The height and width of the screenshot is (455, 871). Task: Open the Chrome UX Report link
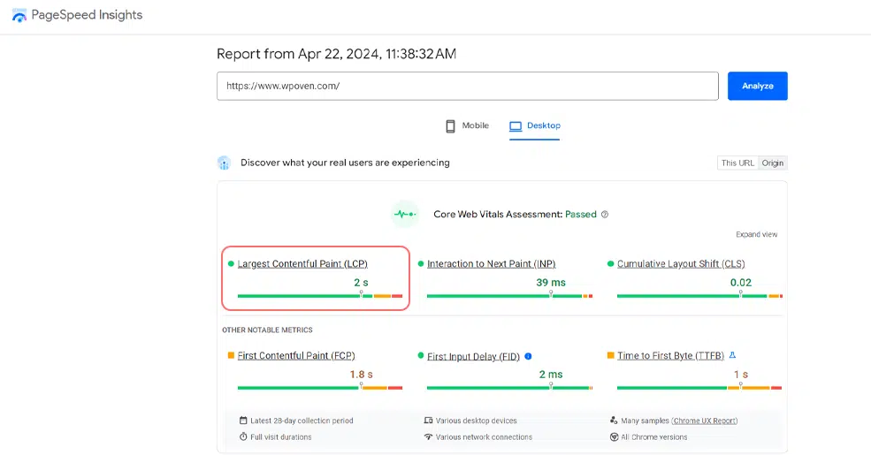coord(704,421)
